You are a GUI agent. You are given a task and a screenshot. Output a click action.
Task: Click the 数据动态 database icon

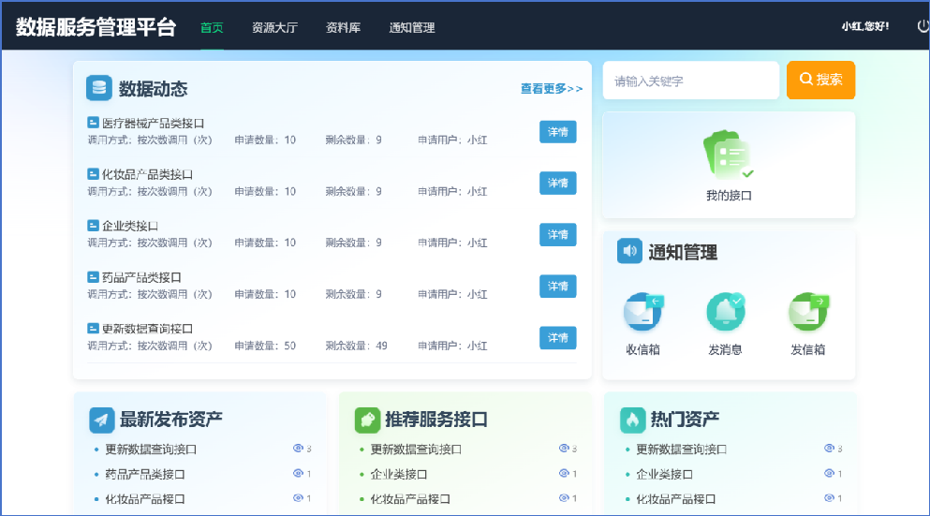99,88
